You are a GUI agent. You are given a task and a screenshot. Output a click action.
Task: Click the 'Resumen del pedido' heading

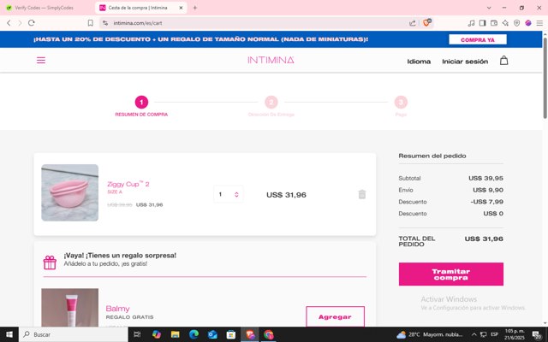pyautogui.click(x=432, y=156)
